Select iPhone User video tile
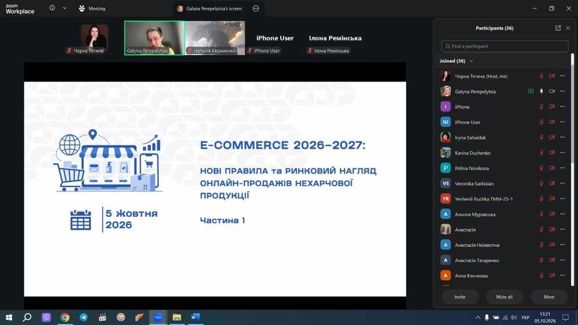578x325 pixels. 275,38
